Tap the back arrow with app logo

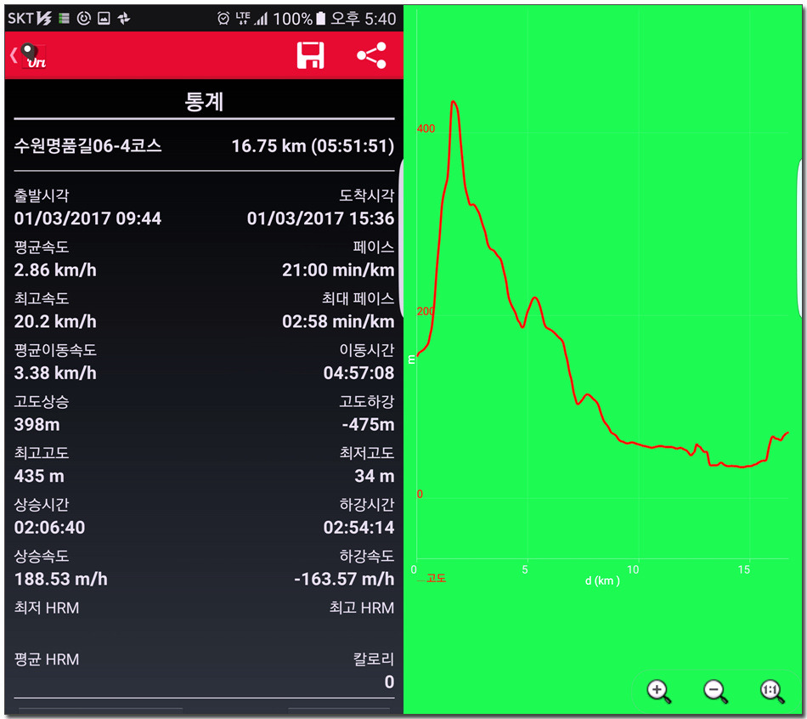(28, 55)
